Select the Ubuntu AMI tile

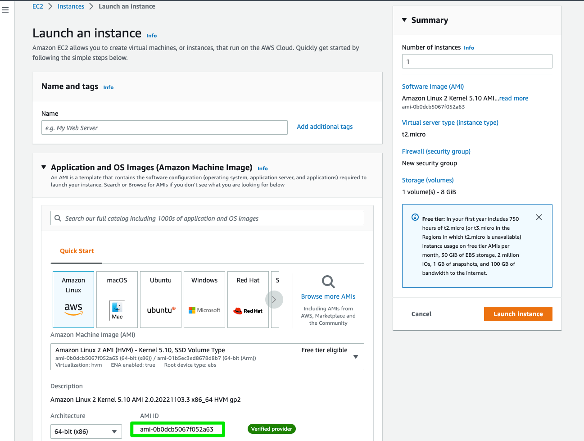pos(161,300)
